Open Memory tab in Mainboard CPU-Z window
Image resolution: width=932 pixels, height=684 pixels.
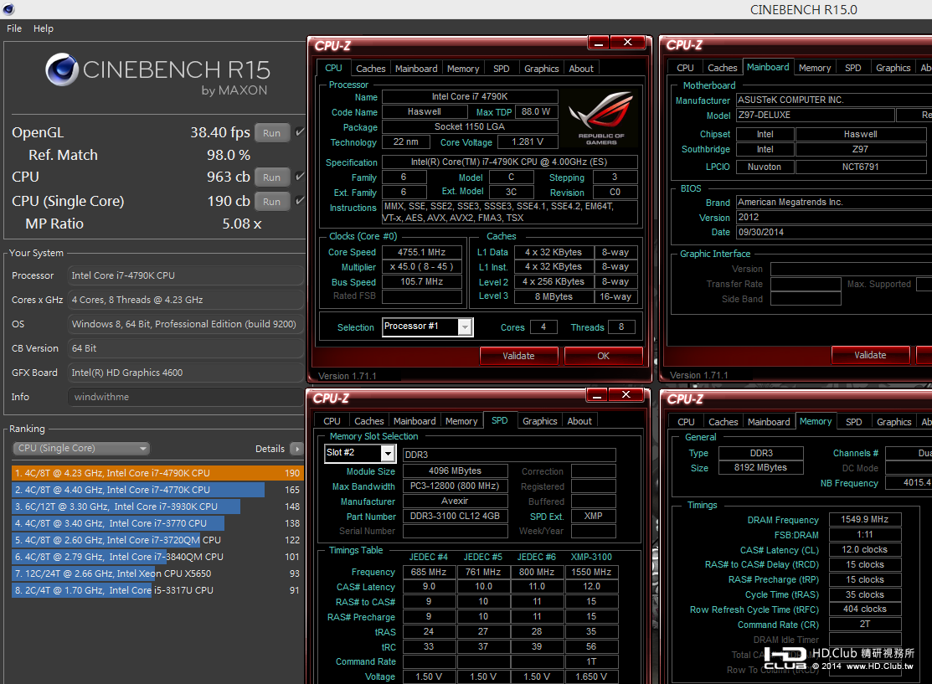(814, 69)
